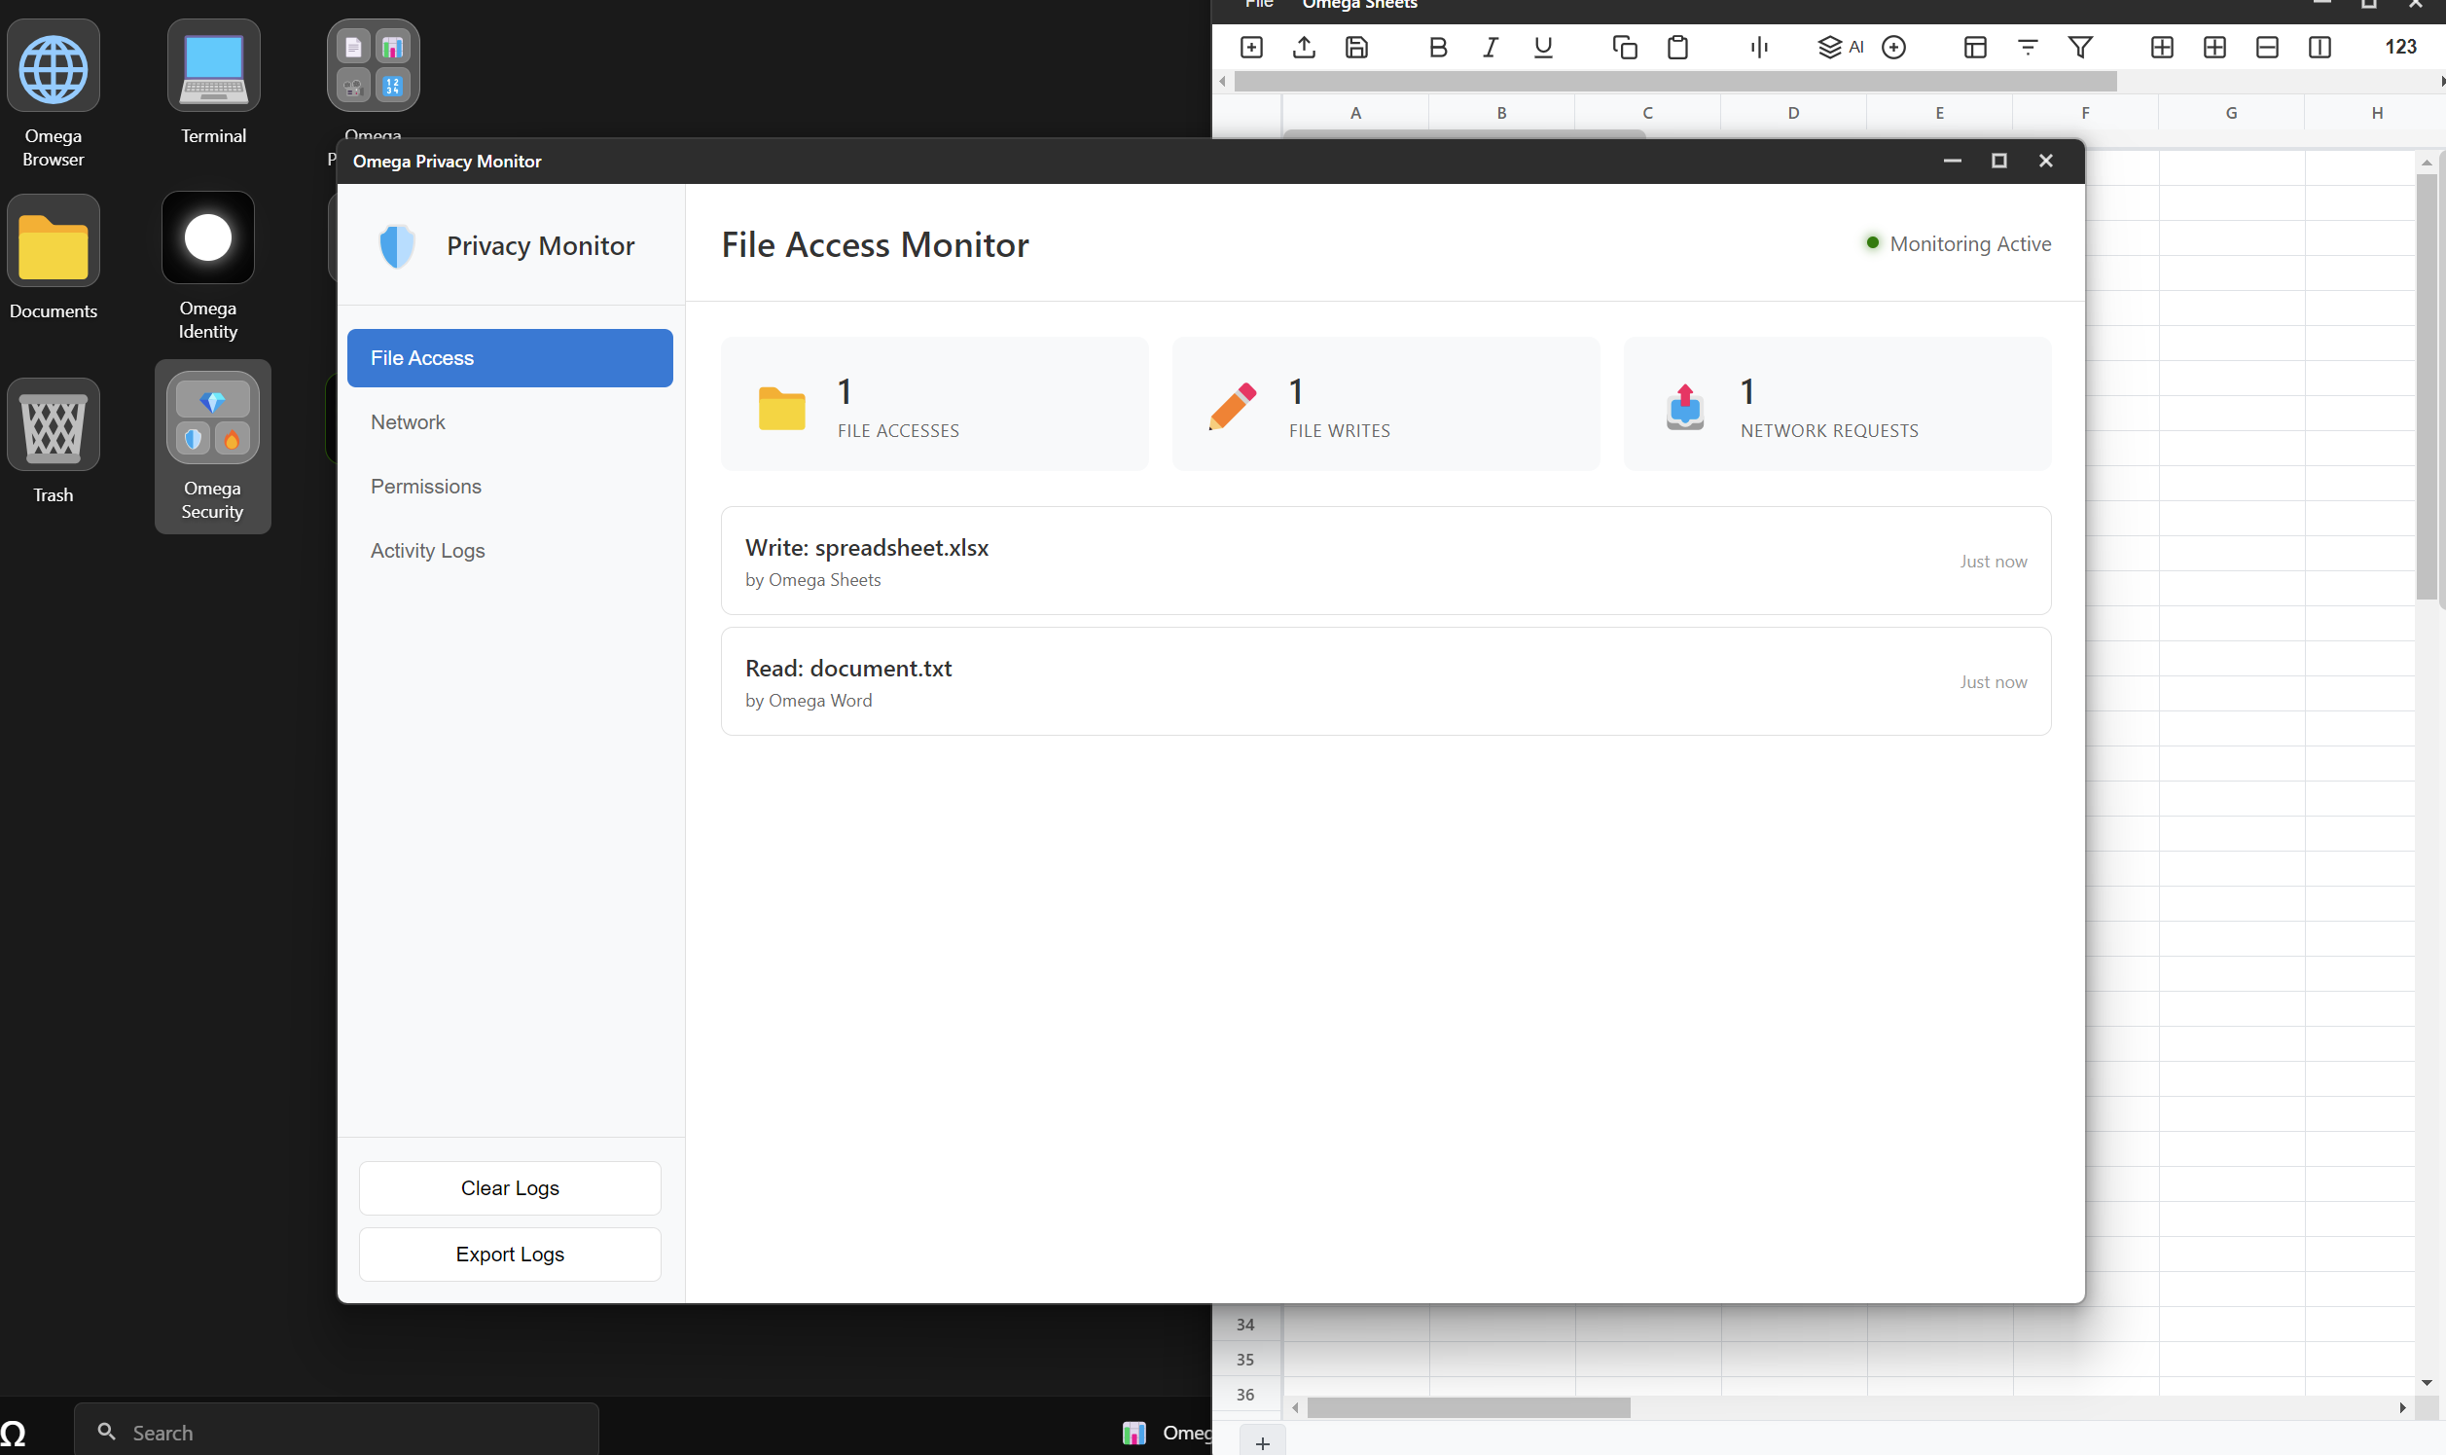This screenshot has width=2446, height=1455.
Task: Open the Omega Browser desktop icon
Action: 54,65
